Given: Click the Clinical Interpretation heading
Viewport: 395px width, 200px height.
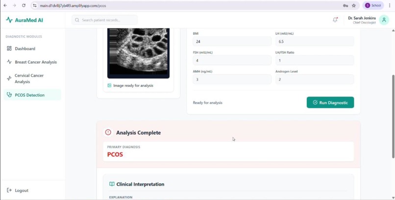Looking at the screenshot, I should [140, 184].
